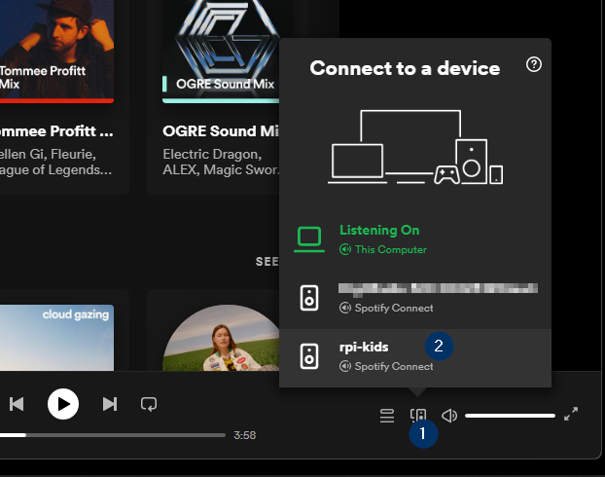Click the green laptop icon

click(309, 238)
